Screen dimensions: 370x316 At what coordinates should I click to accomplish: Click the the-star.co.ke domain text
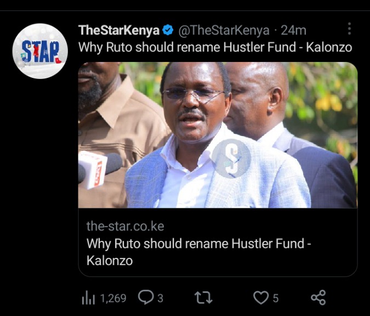(125, 226)
